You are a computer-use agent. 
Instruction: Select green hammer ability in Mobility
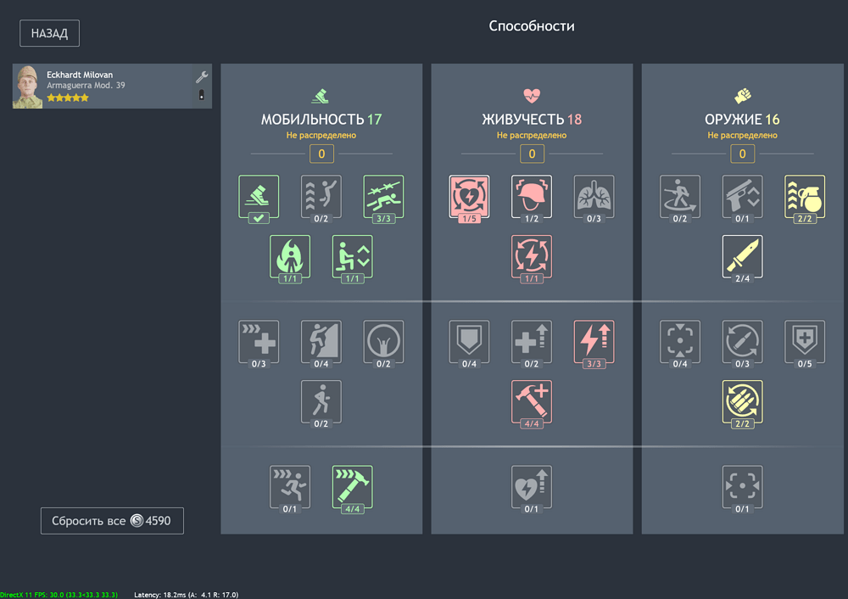352,486
